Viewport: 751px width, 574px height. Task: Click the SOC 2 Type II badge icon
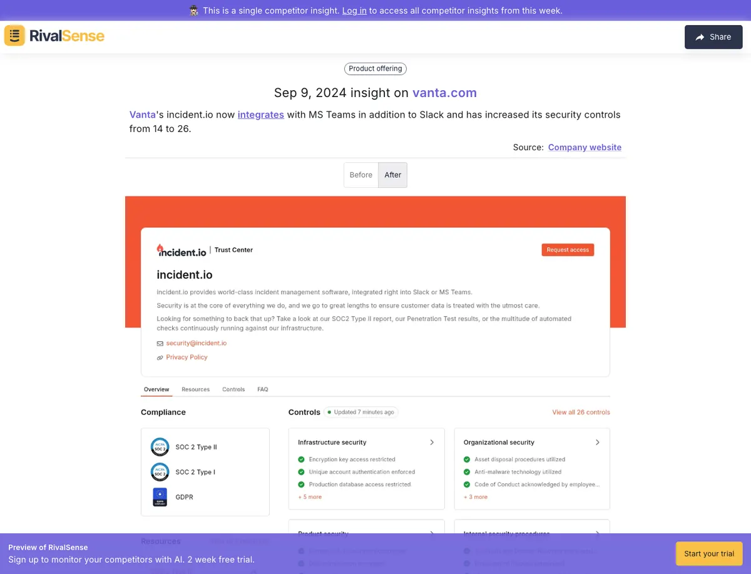[x=160, y=447]
